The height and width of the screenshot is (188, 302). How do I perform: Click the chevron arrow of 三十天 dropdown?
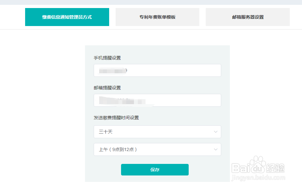(216, 132)
